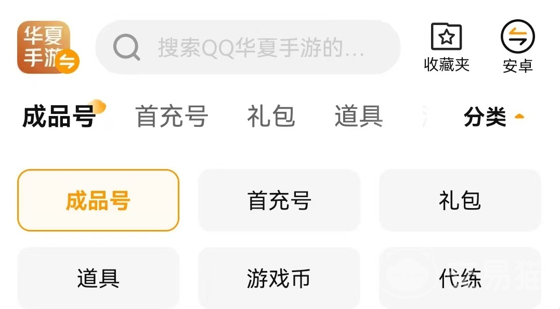This screenshot has width=560, height=309.
Task: Select the 道具 tab in top row
Action: [x=359, y=117]
